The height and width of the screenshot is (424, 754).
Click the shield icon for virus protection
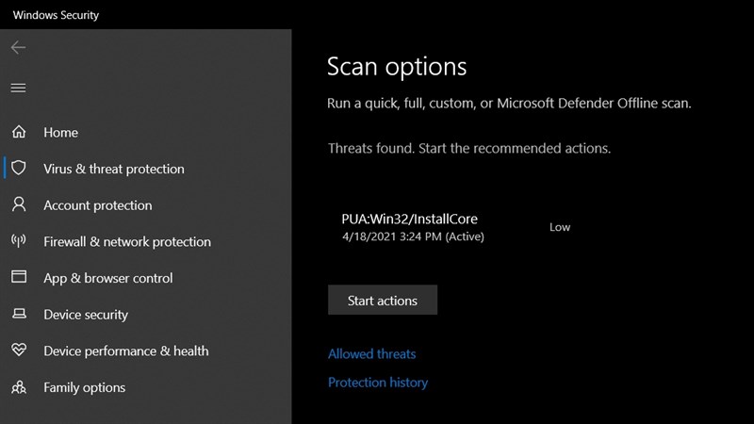[x=19, y=168]
